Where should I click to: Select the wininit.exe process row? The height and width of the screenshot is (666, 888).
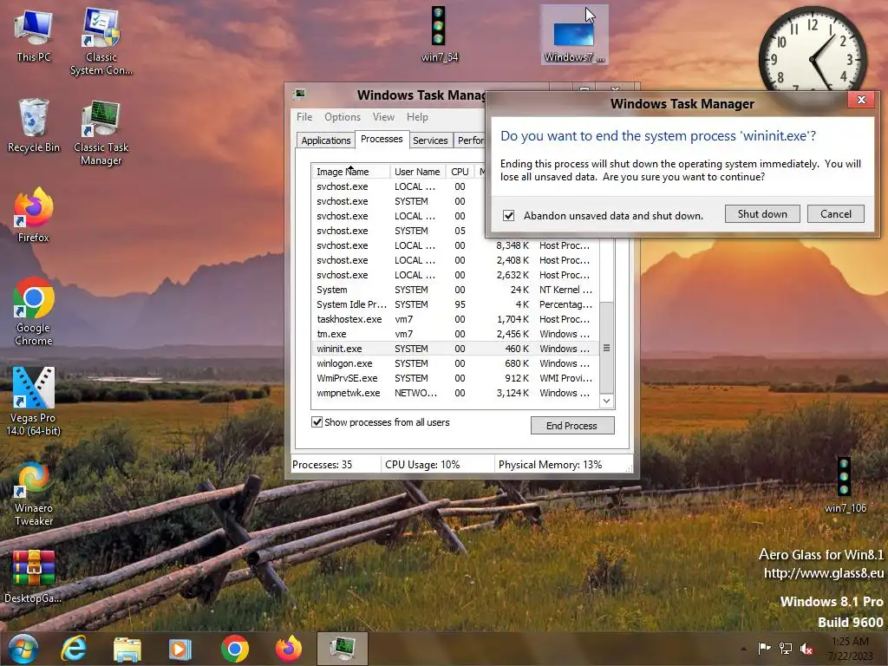(454, 349)
